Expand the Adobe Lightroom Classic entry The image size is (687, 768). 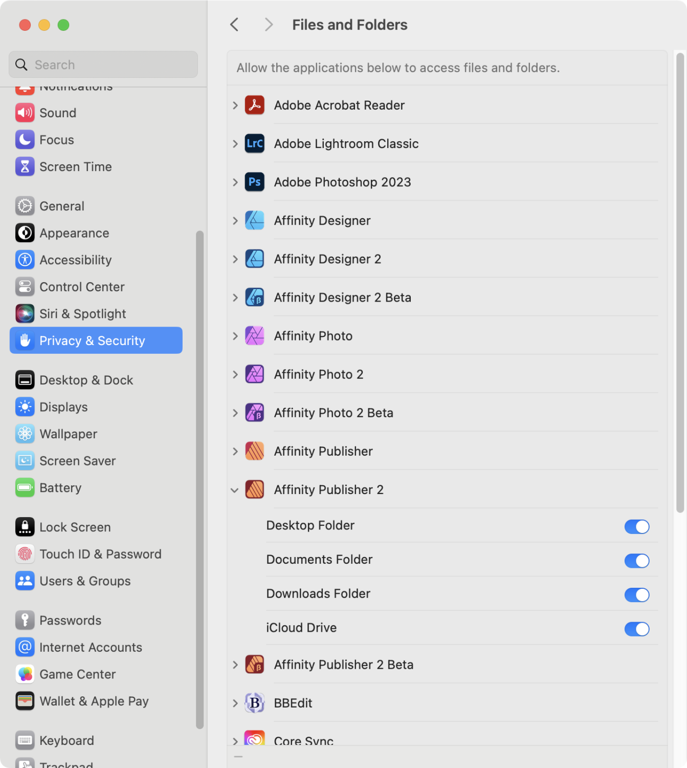[235, 144]
